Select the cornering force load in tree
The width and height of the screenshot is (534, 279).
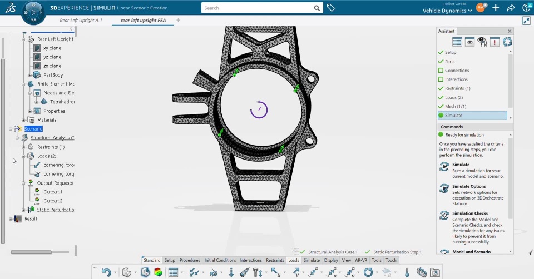coord(58,165)
